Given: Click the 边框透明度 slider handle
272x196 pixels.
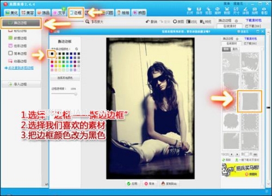Looking at the screenshot, I should pyautogui.click(x=76, y=94).
